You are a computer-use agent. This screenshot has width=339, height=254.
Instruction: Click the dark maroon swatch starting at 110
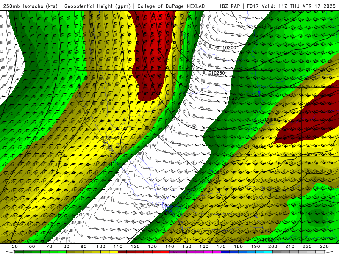tap(122, 252)
